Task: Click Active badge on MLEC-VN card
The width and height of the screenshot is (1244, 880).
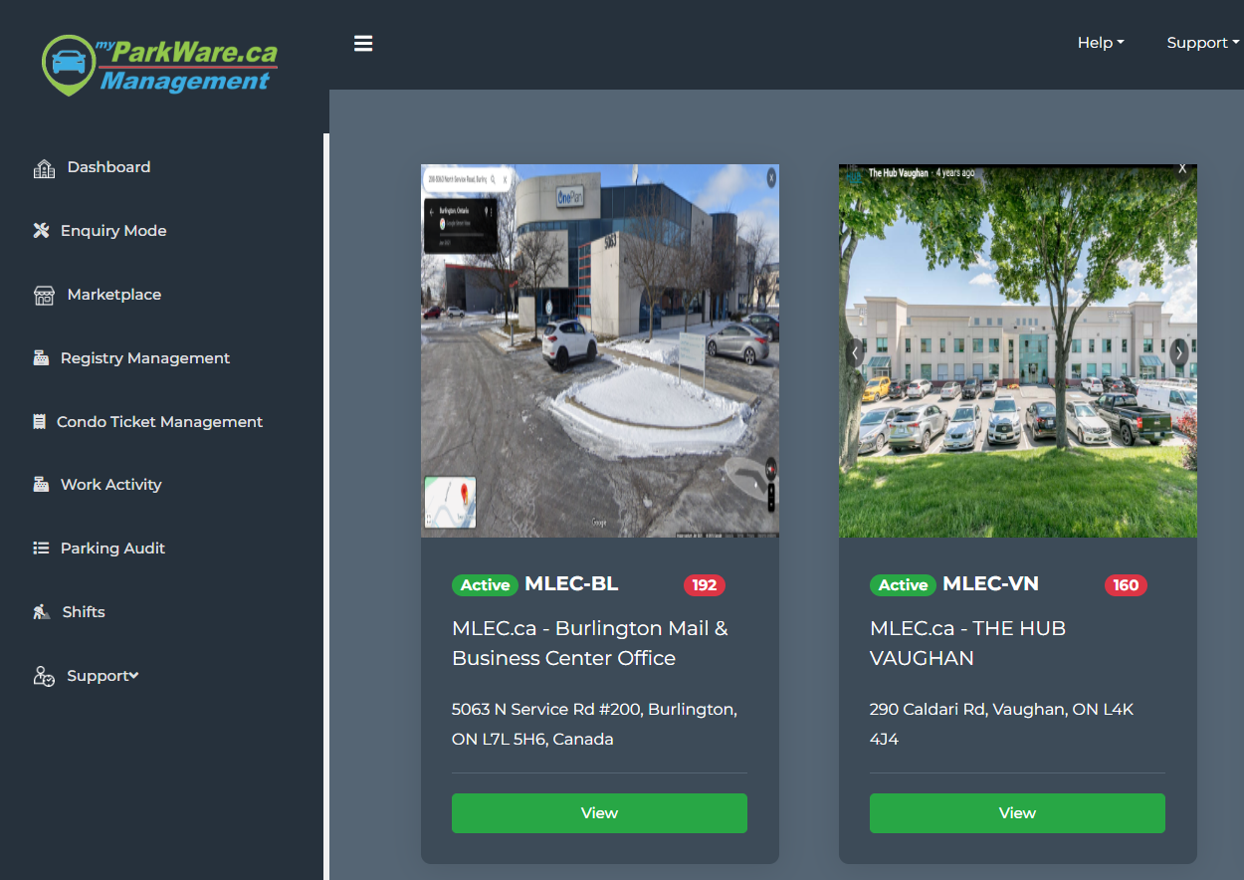Action: point(904,585)
